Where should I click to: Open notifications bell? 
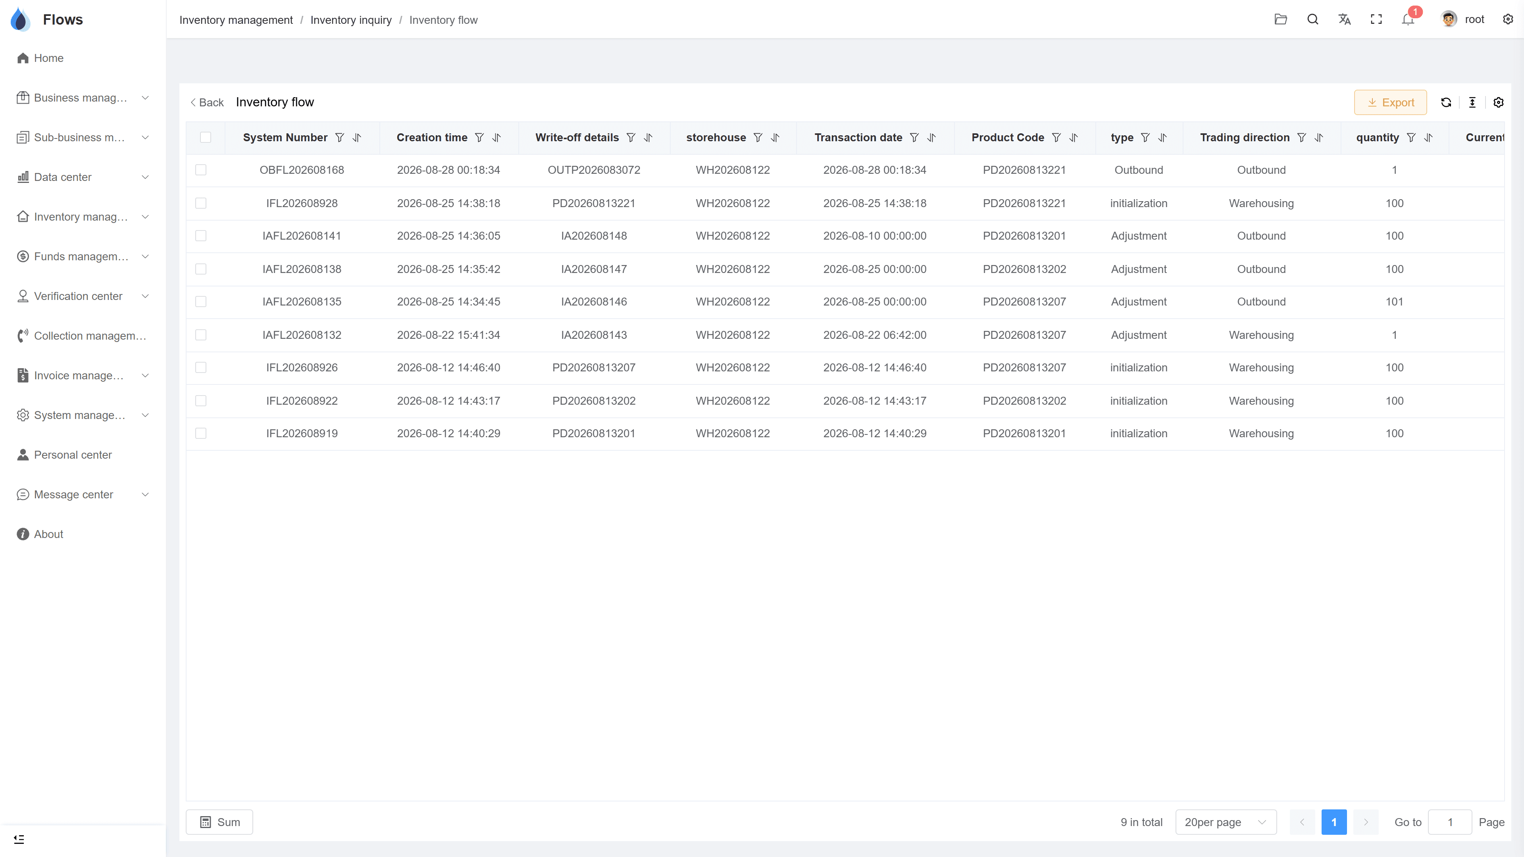click(x=1408, y=19)
